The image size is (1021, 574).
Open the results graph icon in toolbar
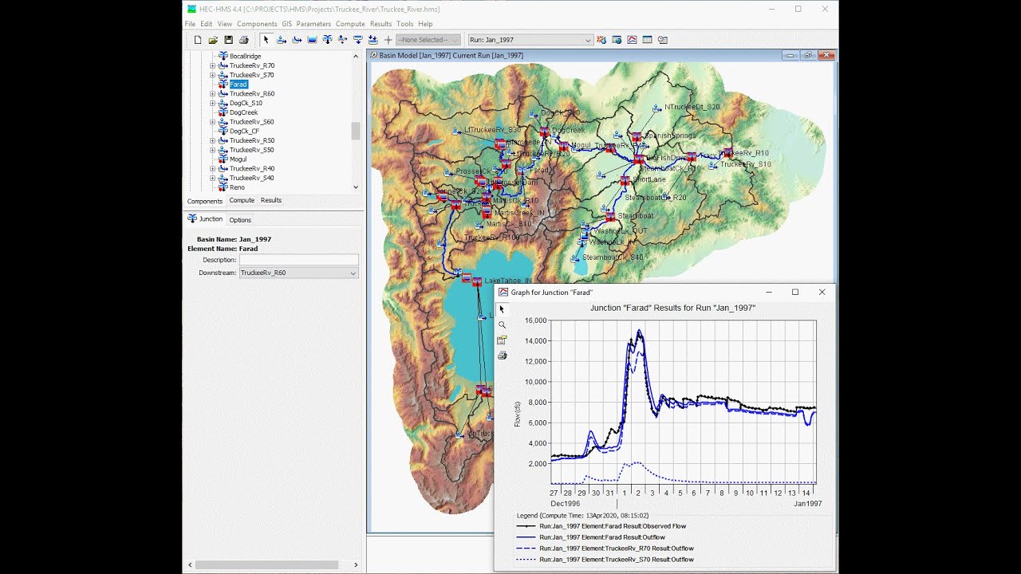pyautogui.click(x=632, y=40)
